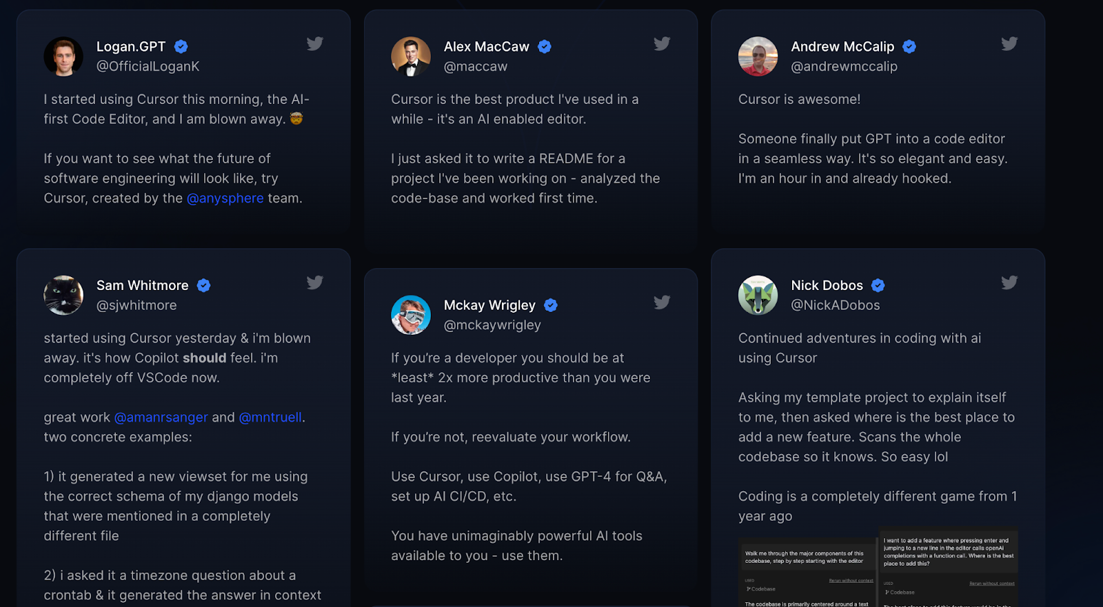
Task: Click the @mckaywrigley handle
Action: 492,325
